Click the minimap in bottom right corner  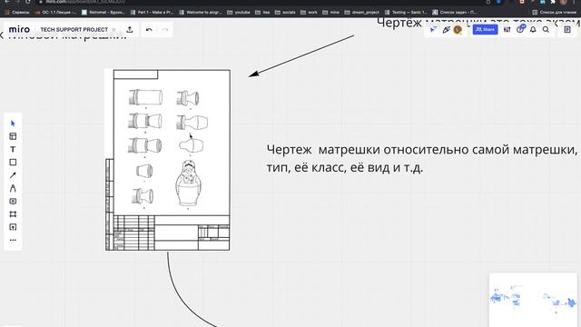[x=533, y=300]
